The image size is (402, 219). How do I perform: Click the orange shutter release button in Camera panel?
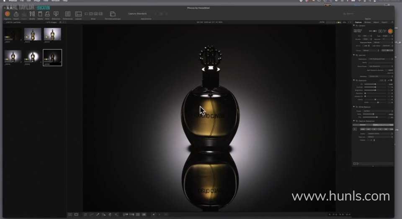point(390,31)
